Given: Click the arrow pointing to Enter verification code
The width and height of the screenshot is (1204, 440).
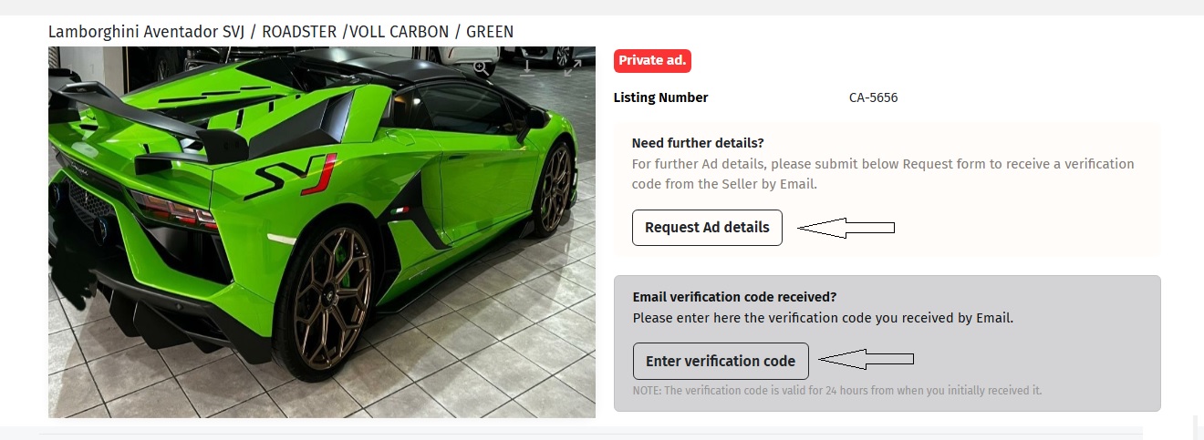Looking at the screenshot, I should [867, 361].
